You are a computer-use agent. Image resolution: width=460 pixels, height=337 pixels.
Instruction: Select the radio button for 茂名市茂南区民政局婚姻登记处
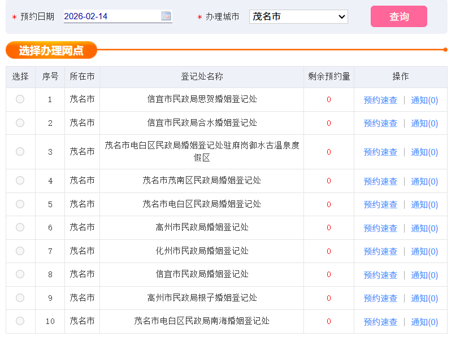pos(20,181)
